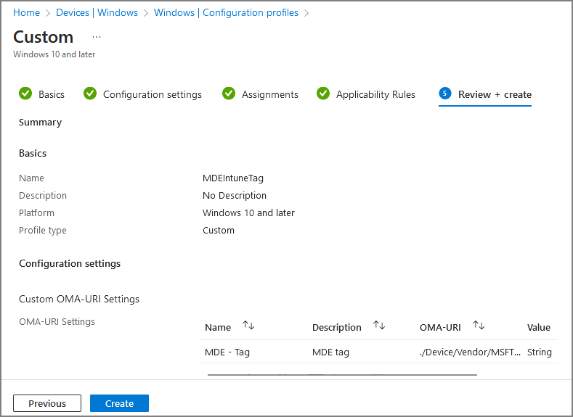Open Windows | Configuration profiles breadcrumb link

[x=226, y=12]
